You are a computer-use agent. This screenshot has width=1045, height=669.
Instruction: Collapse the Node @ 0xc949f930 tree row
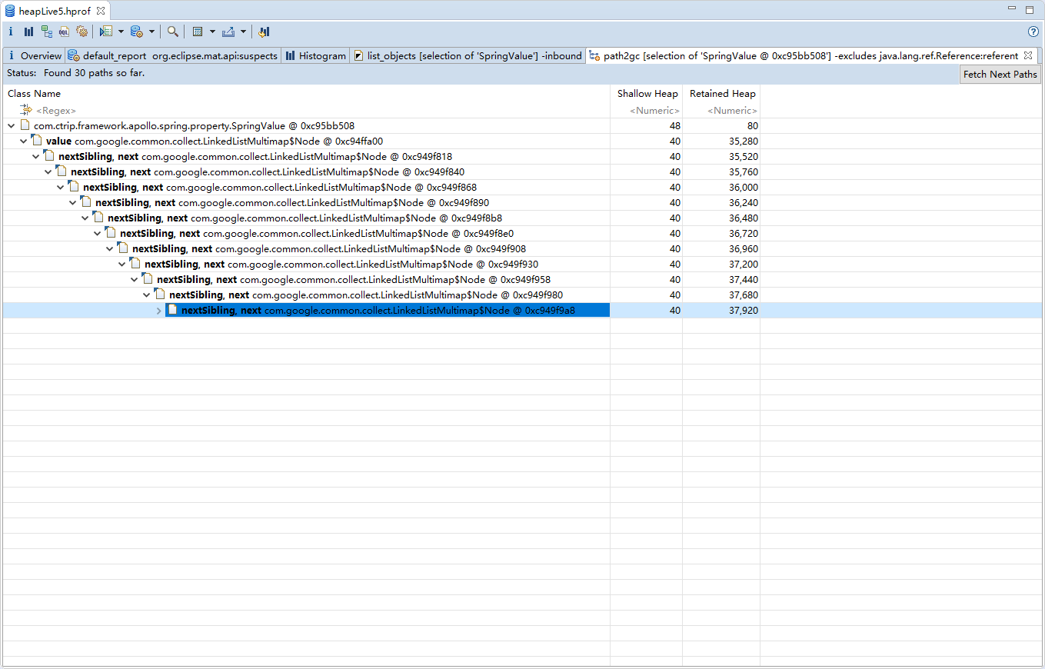point(122,264)
